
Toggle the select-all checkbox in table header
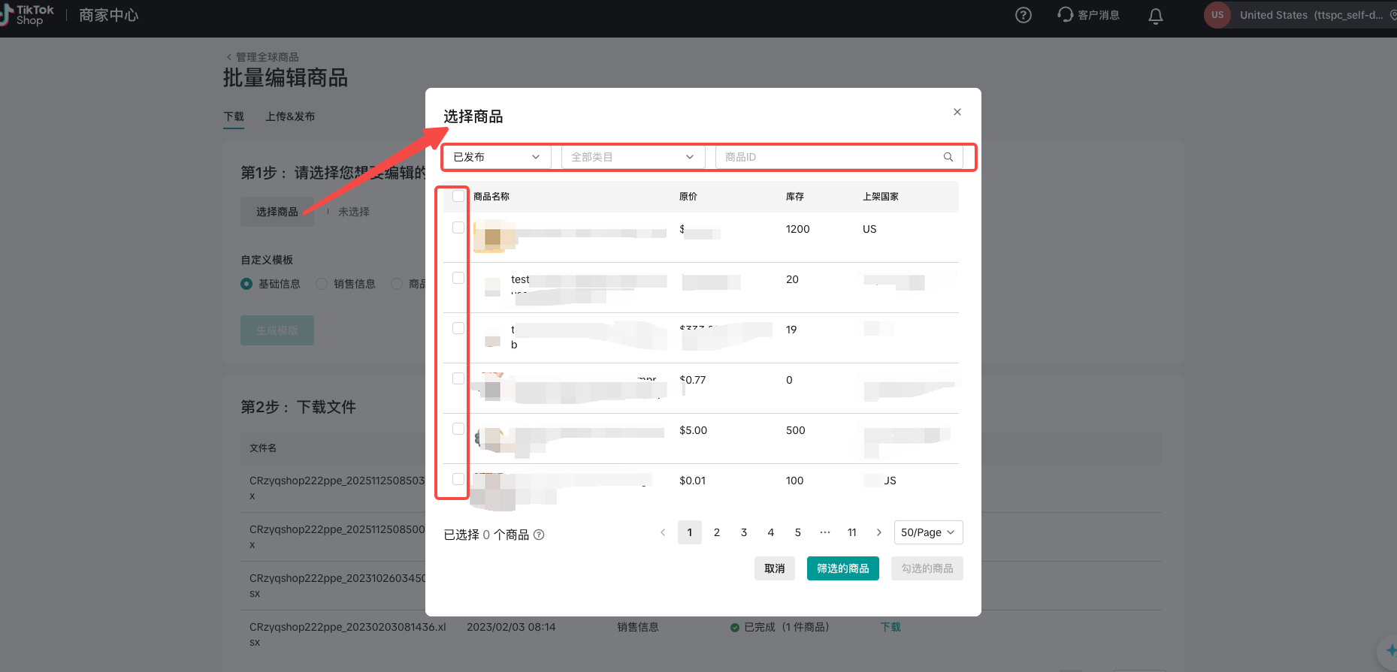458,196
